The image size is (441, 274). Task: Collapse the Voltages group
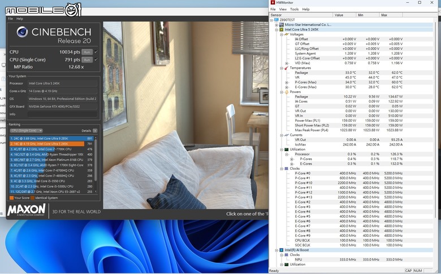(x=282, y=34)
